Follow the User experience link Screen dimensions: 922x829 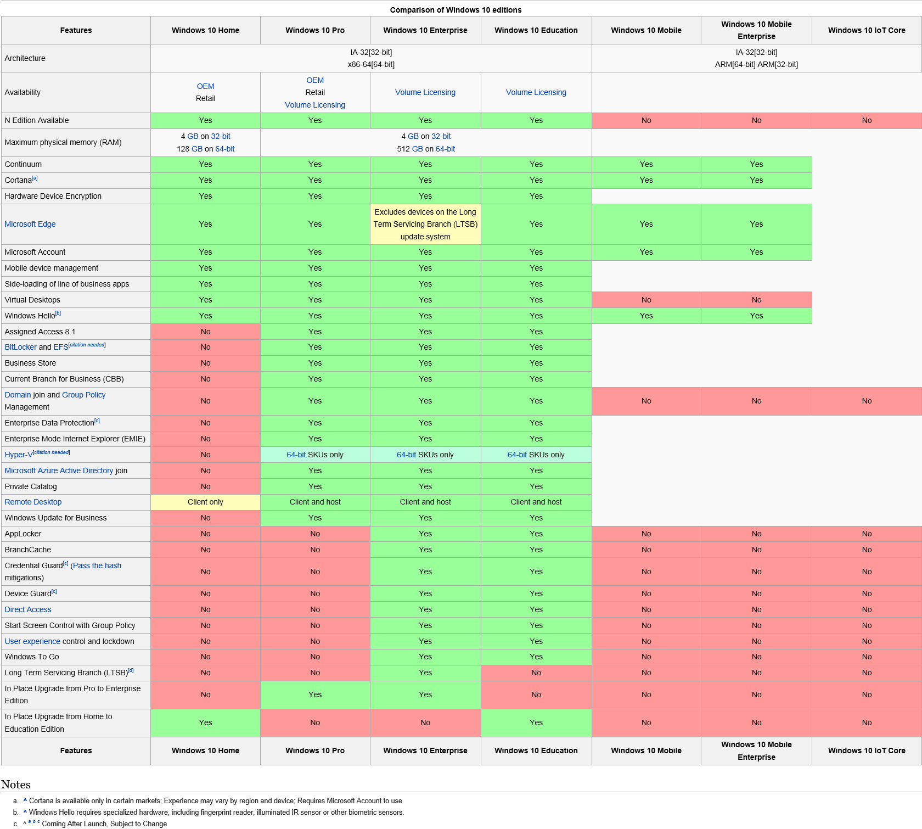[x=32, y=641]
